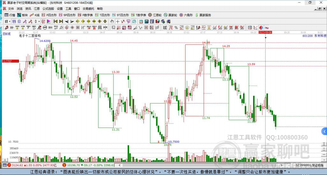
Task: Click the up triangle at volume pane corner
Action: point(5,160)
